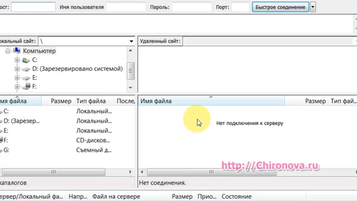Sort local files by Имя файла column
Screen dimensions: 357x201
pos(21,101)
